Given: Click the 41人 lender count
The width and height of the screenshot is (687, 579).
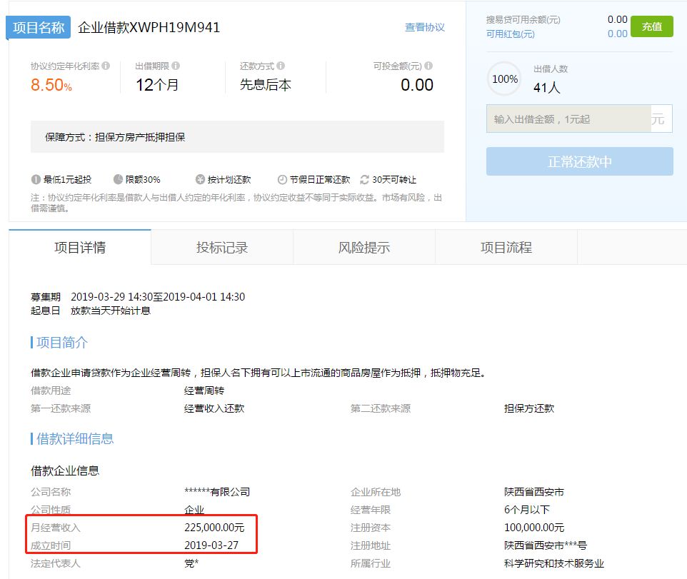Looking at the screenshot, I should [x=547, y=88].
